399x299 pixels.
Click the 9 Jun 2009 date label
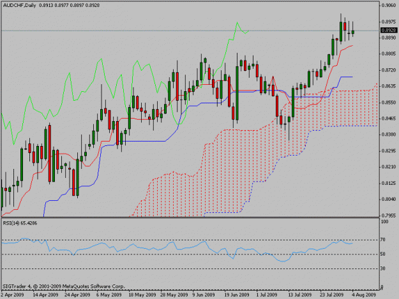[204, 295]
